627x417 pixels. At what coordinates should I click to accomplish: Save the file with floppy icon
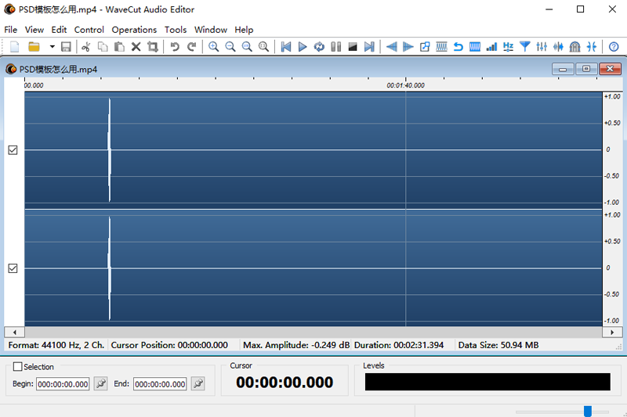(x=67, y=47)
